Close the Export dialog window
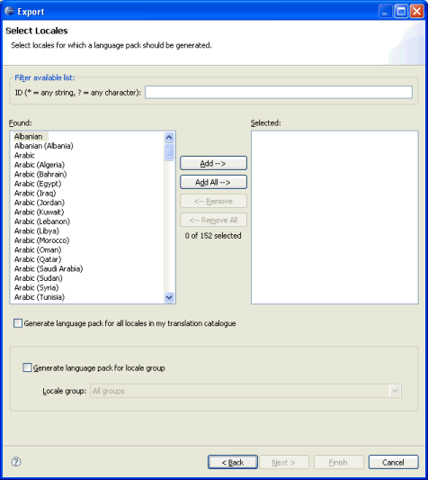 (x=416, y=12)
